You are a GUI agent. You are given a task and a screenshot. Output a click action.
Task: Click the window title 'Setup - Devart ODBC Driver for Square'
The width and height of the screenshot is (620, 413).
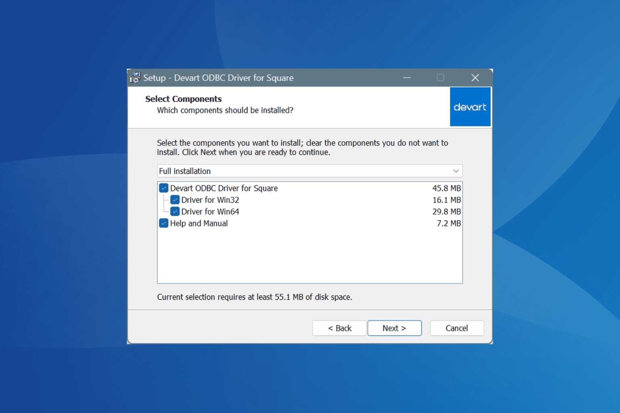point(218,78)
